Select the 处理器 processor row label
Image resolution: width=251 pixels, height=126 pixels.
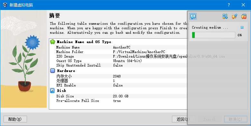(62, 81)
